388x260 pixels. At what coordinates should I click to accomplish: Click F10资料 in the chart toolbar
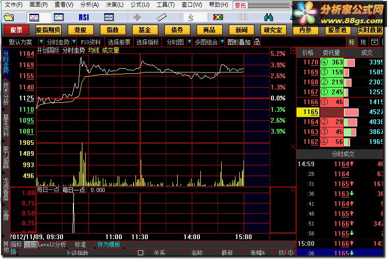(90, 42)
